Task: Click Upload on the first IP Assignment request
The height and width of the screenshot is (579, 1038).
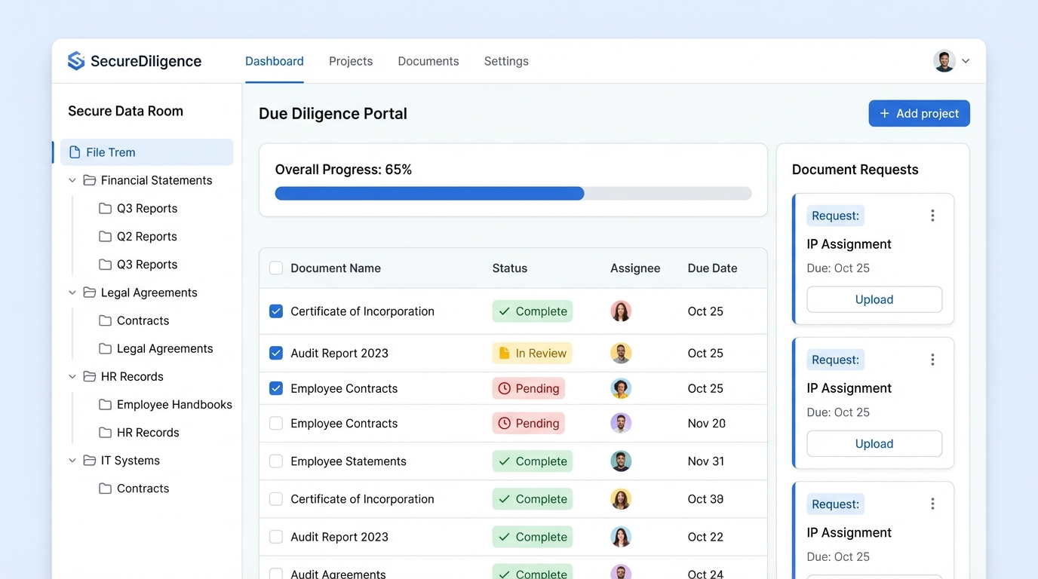Action: click(x=874, y=299)
